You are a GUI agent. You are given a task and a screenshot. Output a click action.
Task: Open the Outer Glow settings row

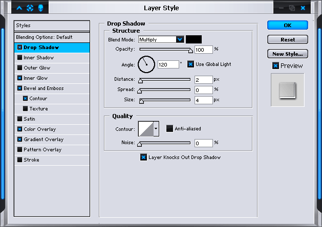click(x=52, y=68)
